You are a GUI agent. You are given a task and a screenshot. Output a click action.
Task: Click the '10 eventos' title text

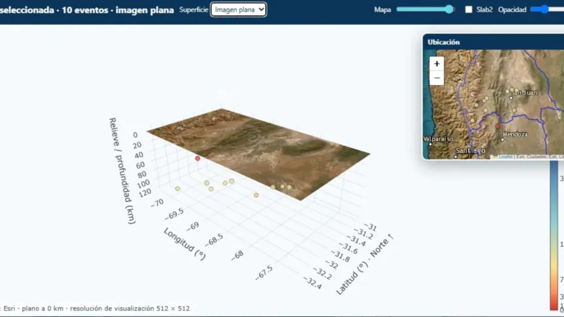tap(85, 10)
